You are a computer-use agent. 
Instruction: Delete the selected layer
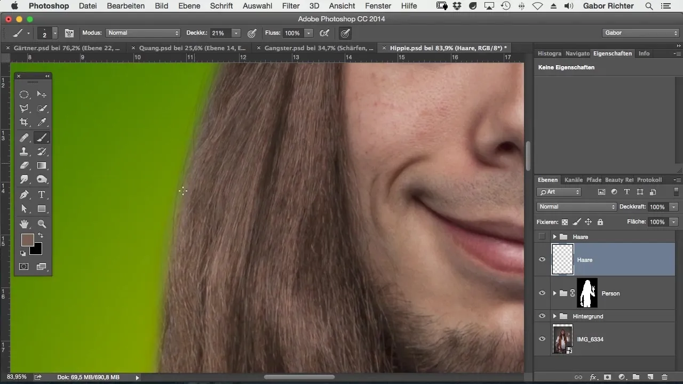click(664, 377)
